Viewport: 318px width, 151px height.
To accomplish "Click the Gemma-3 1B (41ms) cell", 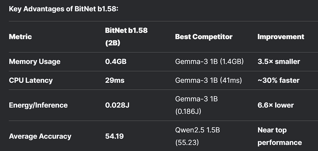I will [x=208, y=80].
